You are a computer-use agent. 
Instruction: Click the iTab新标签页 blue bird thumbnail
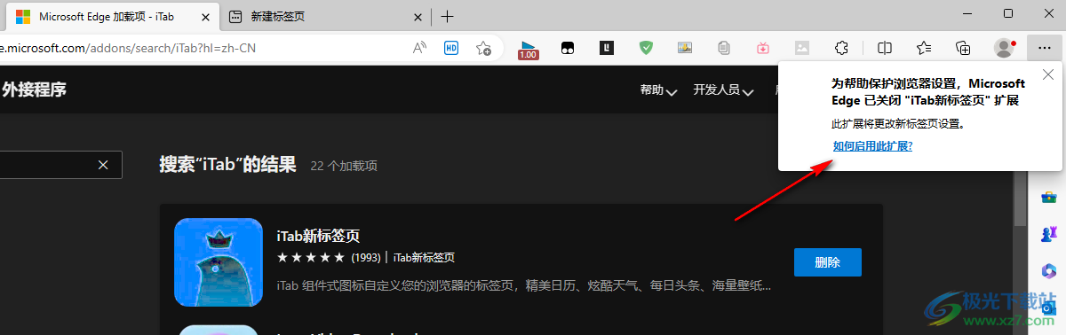click(x=219, y=262)
